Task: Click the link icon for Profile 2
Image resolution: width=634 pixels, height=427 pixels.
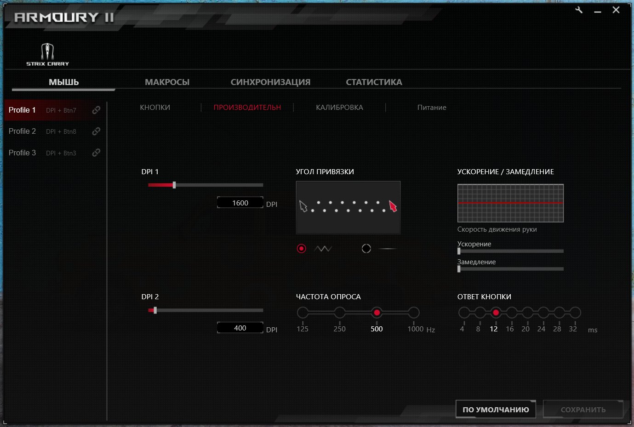Action: click(x=96, y=131)
